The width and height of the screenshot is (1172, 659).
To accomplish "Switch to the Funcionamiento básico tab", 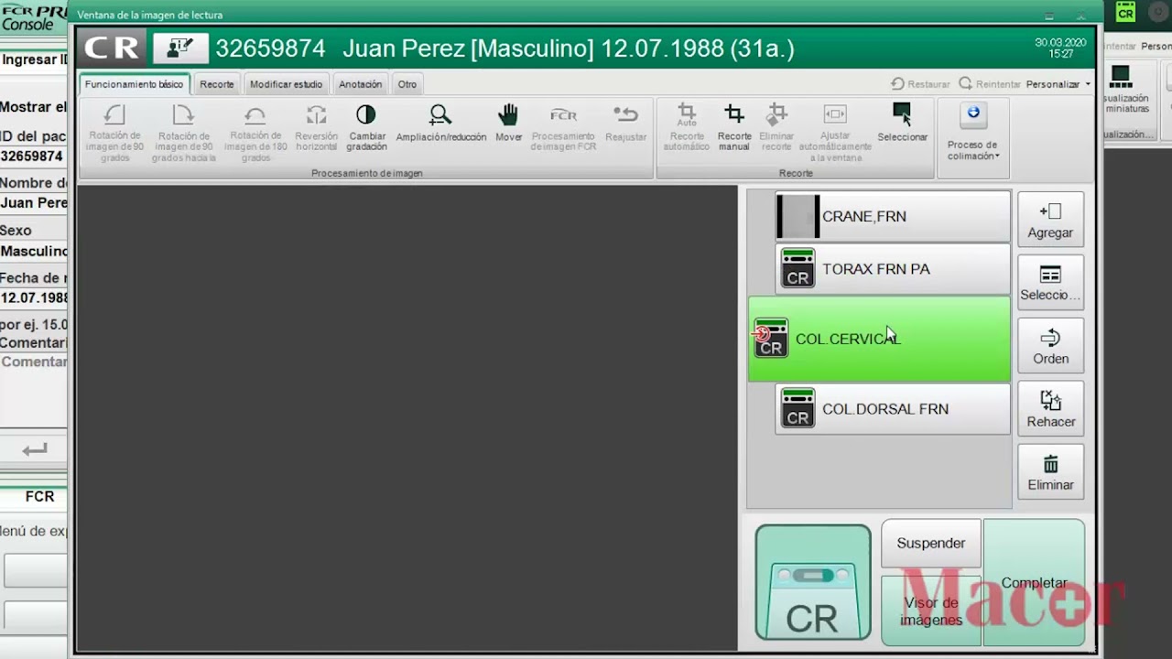I will click(x=134, y=84).
